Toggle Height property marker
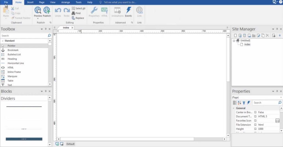283x147 pixels. click(255, 129)
